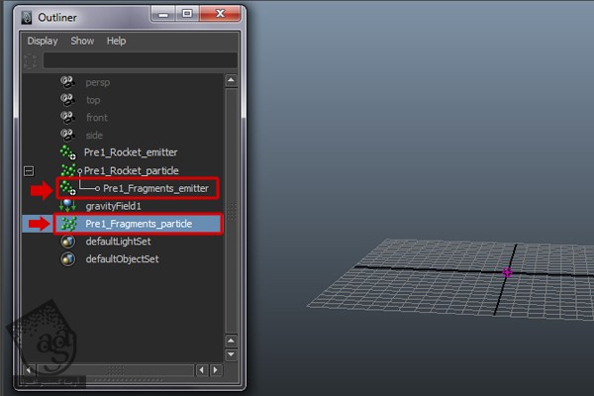Click the front camera icon
Screen dimensions: 594x396
[x=67, y=118]
